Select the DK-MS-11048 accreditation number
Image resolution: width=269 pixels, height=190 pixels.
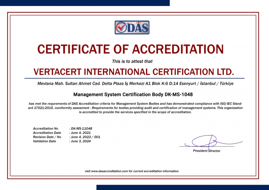pos(82,128)
